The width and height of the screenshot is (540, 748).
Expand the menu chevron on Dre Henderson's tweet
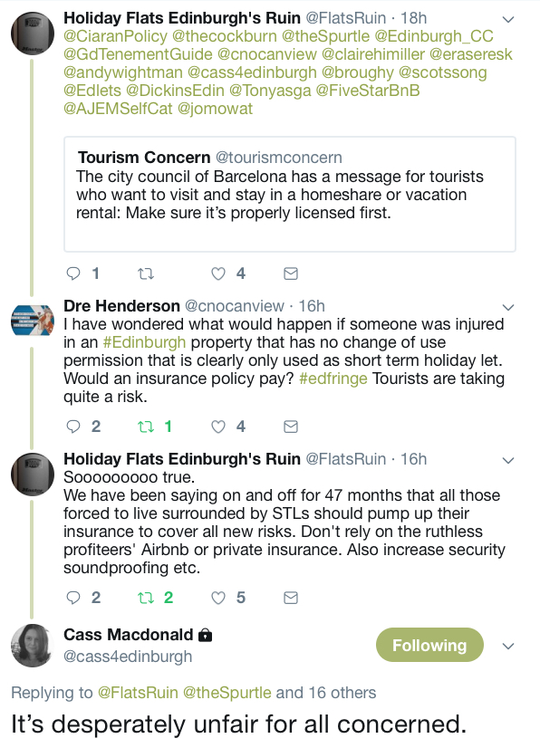(x=508, y=307)
